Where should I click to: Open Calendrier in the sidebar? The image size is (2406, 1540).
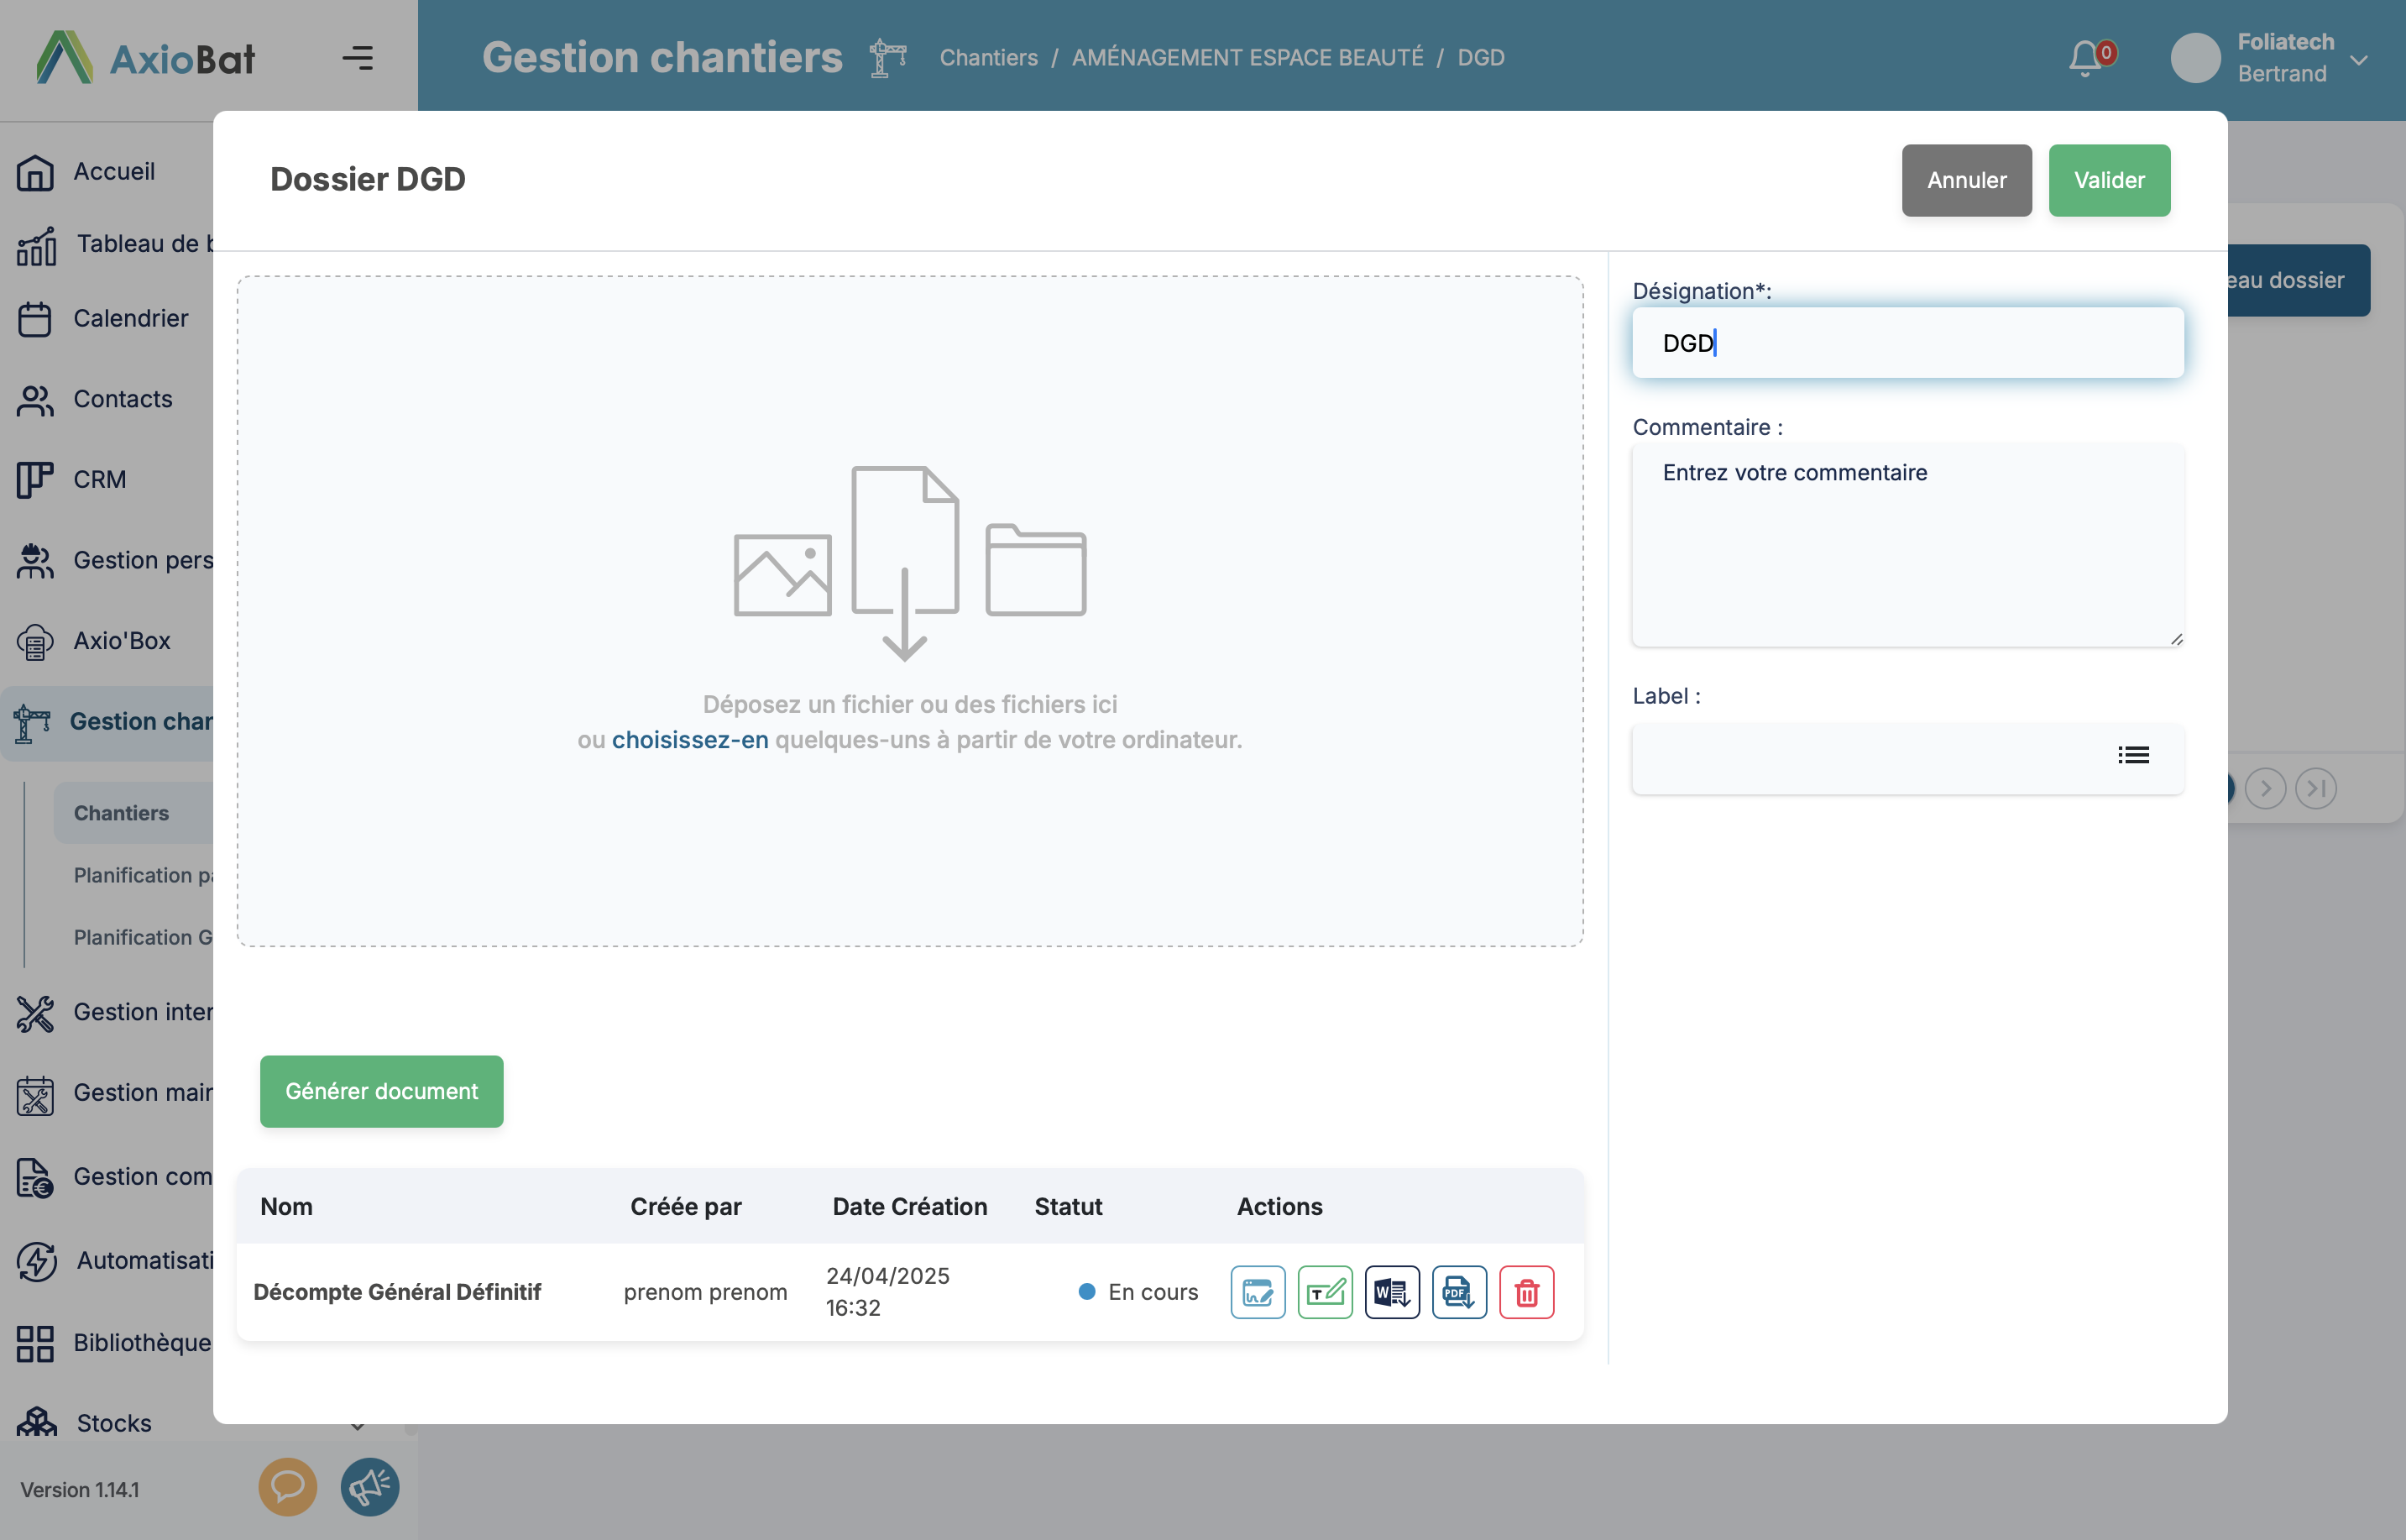point(130,319)
